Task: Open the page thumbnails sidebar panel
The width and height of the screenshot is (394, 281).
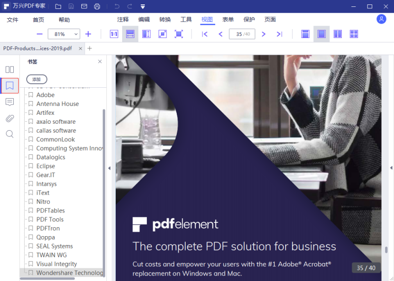Action: 9,70
